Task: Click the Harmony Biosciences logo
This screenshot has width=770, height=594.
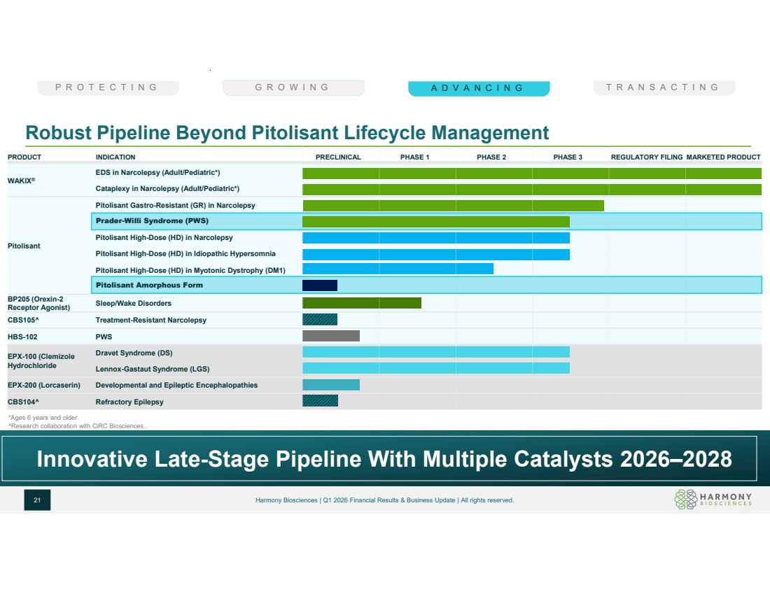Action: pos(713,500)
